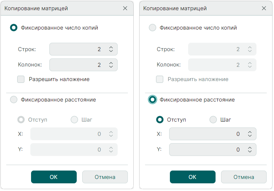
Task: Enable Разрешить наложение checkbox in left dialog
Action: click(x=21, y=79)
